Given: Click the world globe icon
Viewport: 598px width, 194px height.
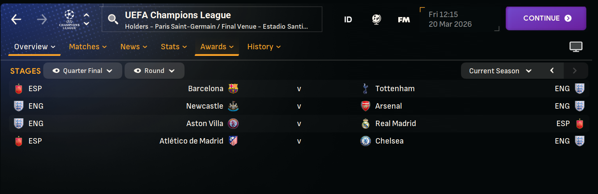Looking at the screenshot, I should tap(376, 19).
